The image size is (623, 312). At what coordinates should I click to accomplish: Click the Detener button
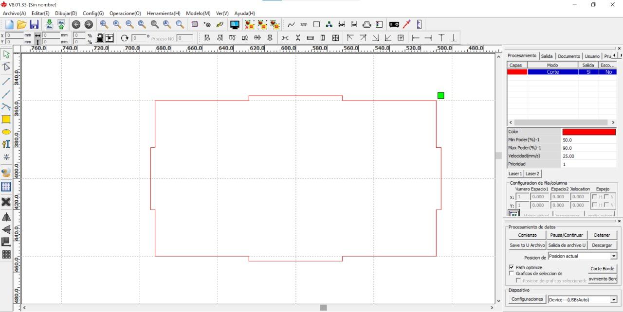coord(602,235)
